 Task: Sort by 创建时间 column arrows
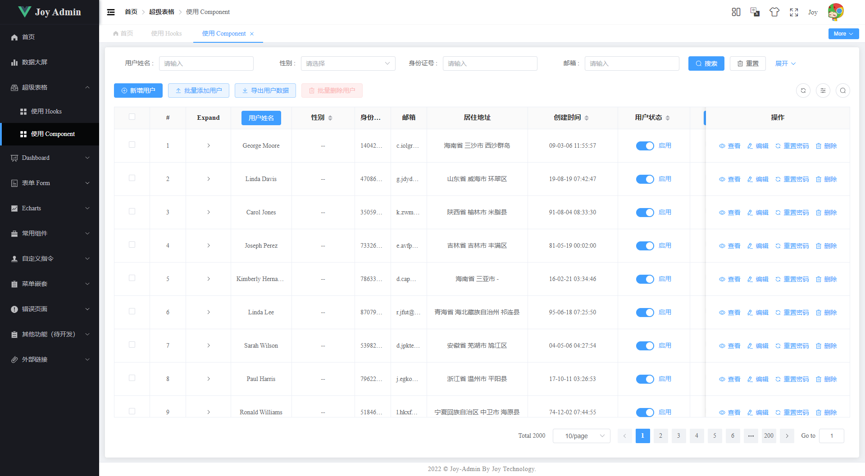click(x=587, y=118)
